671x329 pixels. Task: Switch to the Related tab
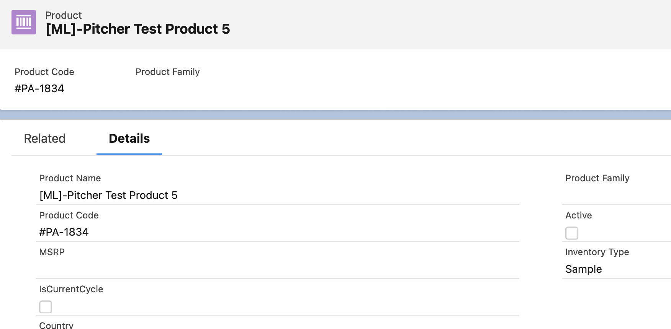[45, 138]
